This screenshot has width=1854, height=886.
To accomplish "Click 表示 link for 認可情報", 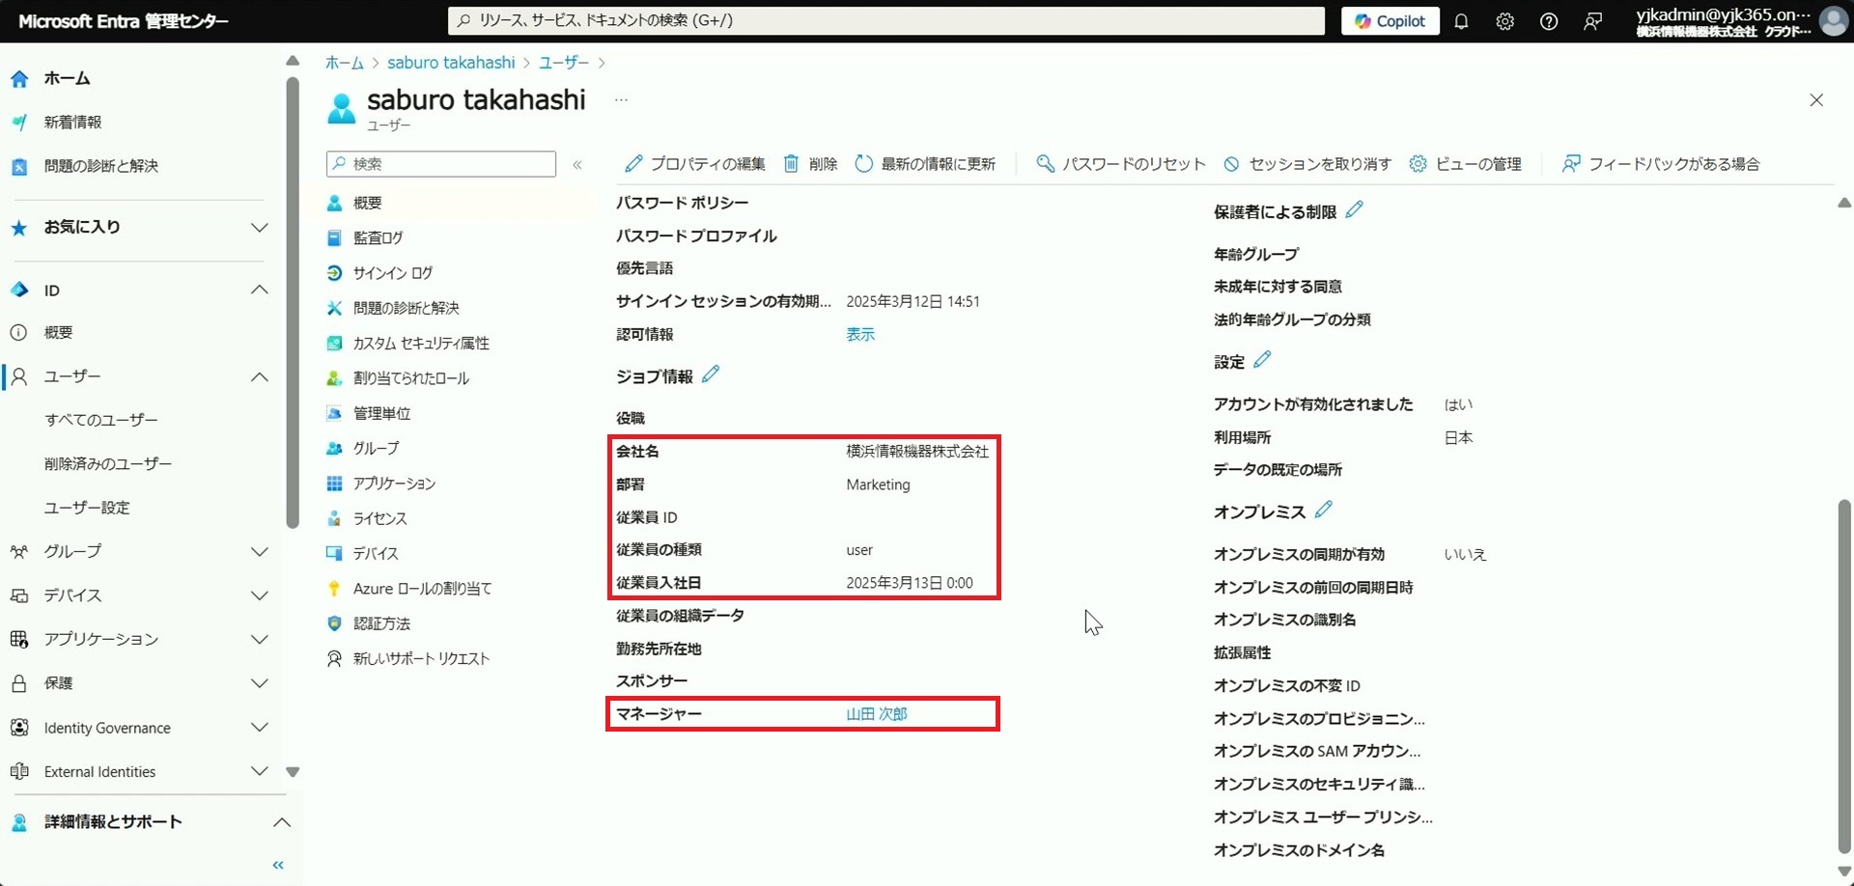I will point(859,334).
